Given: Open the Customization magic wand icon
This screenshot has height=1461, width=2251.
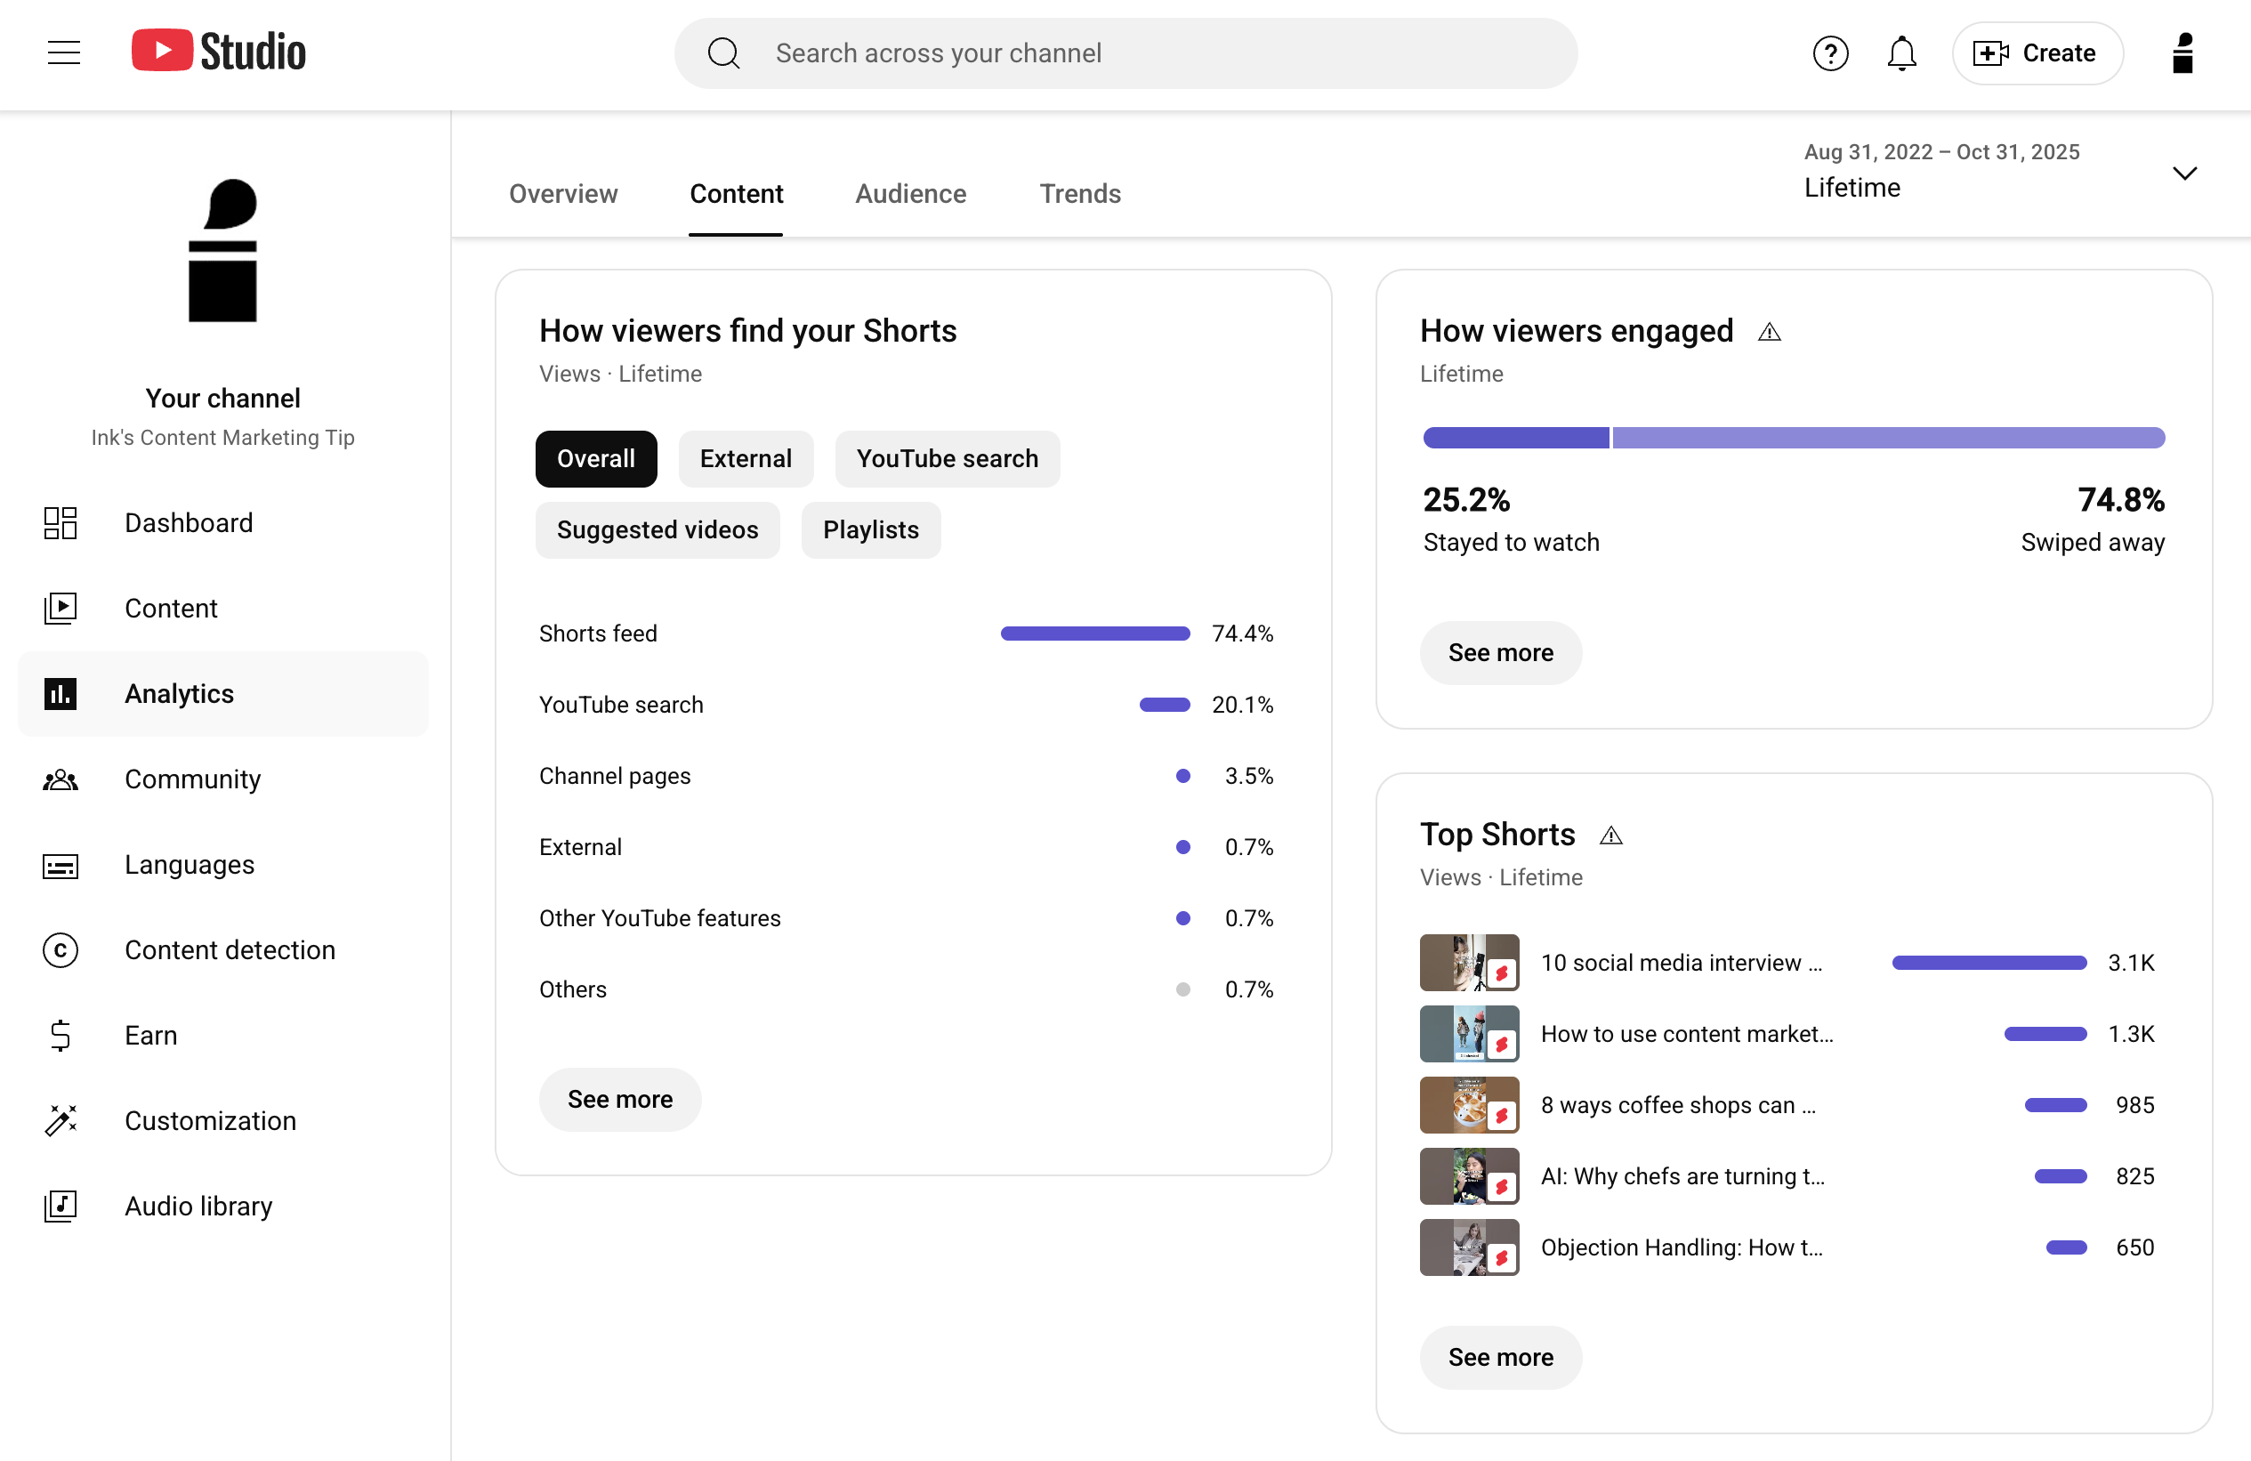Looking at the screenshot, I should tap(61, 1120).
